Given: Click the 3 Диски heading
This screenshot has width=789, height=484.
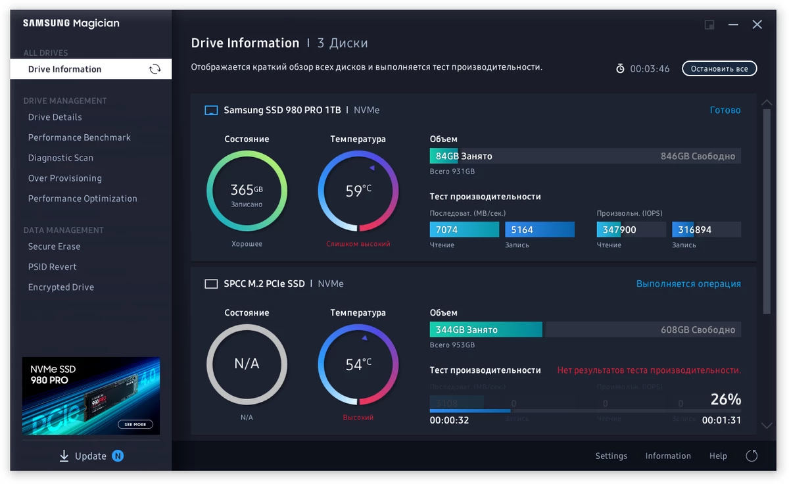Looking at the screenshot, I should point(343,43).
